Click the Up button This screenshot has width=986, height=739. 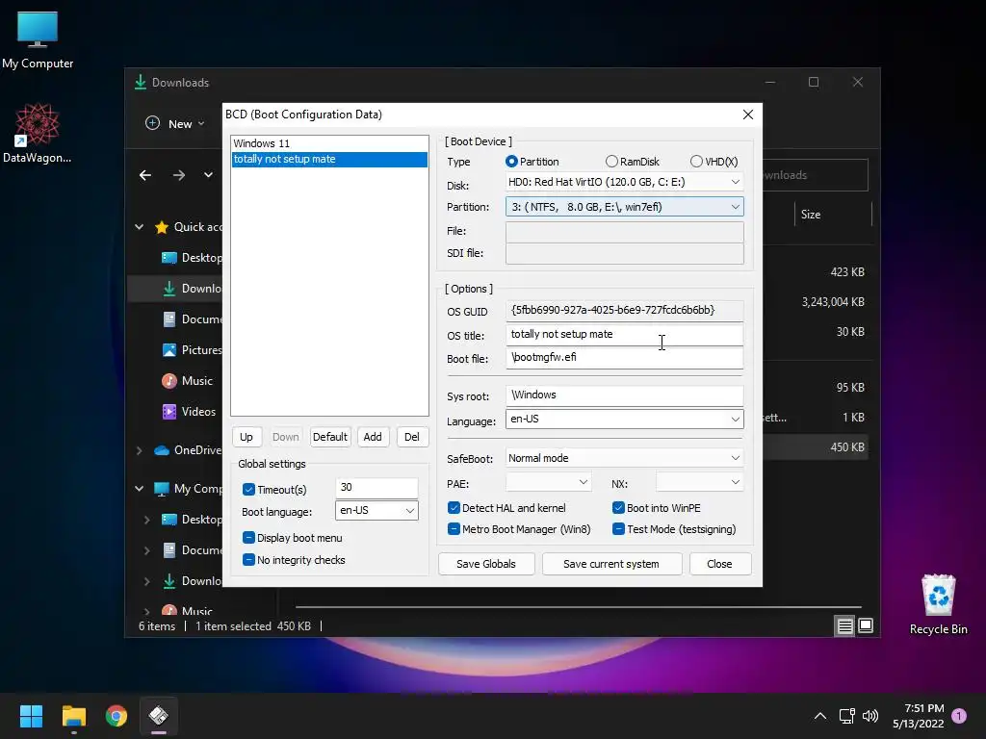pos(246,437)
